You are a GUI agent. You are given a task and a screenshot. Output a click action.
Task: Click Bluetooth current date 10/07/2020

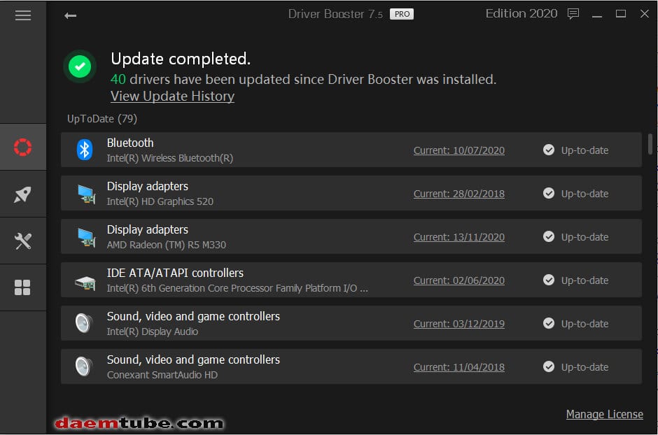click(x=458, y=150)
